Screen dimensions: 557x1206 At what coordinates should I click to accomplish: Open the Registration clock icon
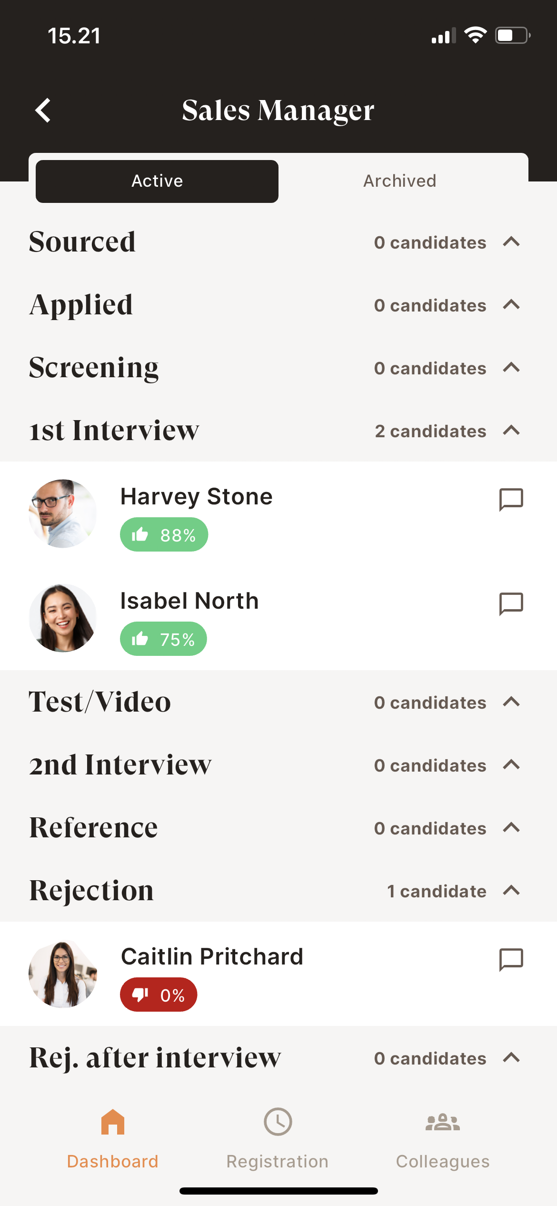[x=278, y=1122]
